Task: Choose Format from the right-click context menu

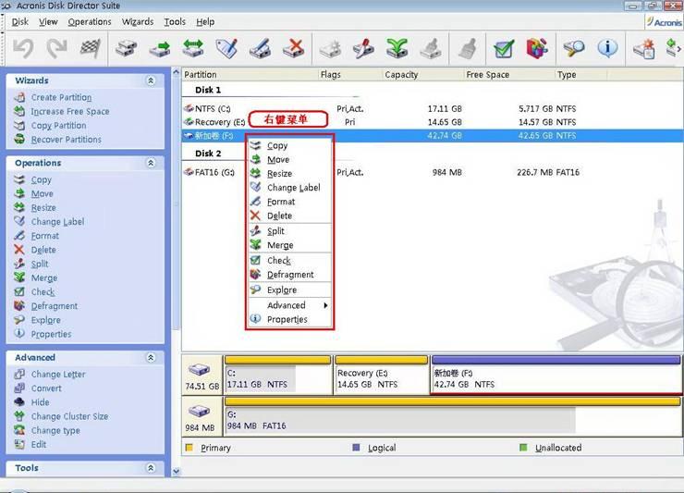Action: coord(281,202)
